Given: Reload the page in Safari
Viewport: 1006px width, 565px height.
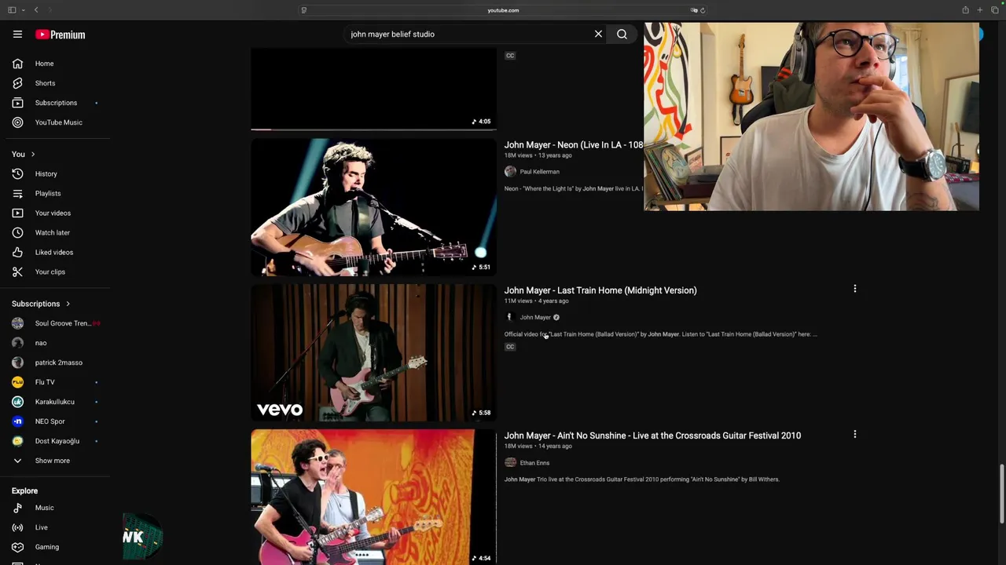Looking at the screenshot, I should [x=702, y=10].
